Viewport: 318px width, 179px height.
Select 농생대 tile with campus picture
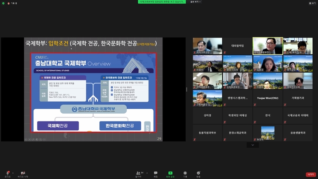coord(268,133)
